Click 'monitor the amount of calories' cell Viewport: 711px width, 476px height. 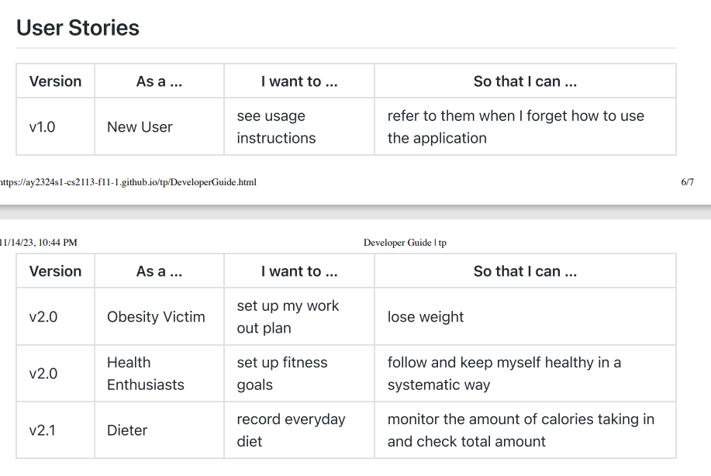point(520,430)
